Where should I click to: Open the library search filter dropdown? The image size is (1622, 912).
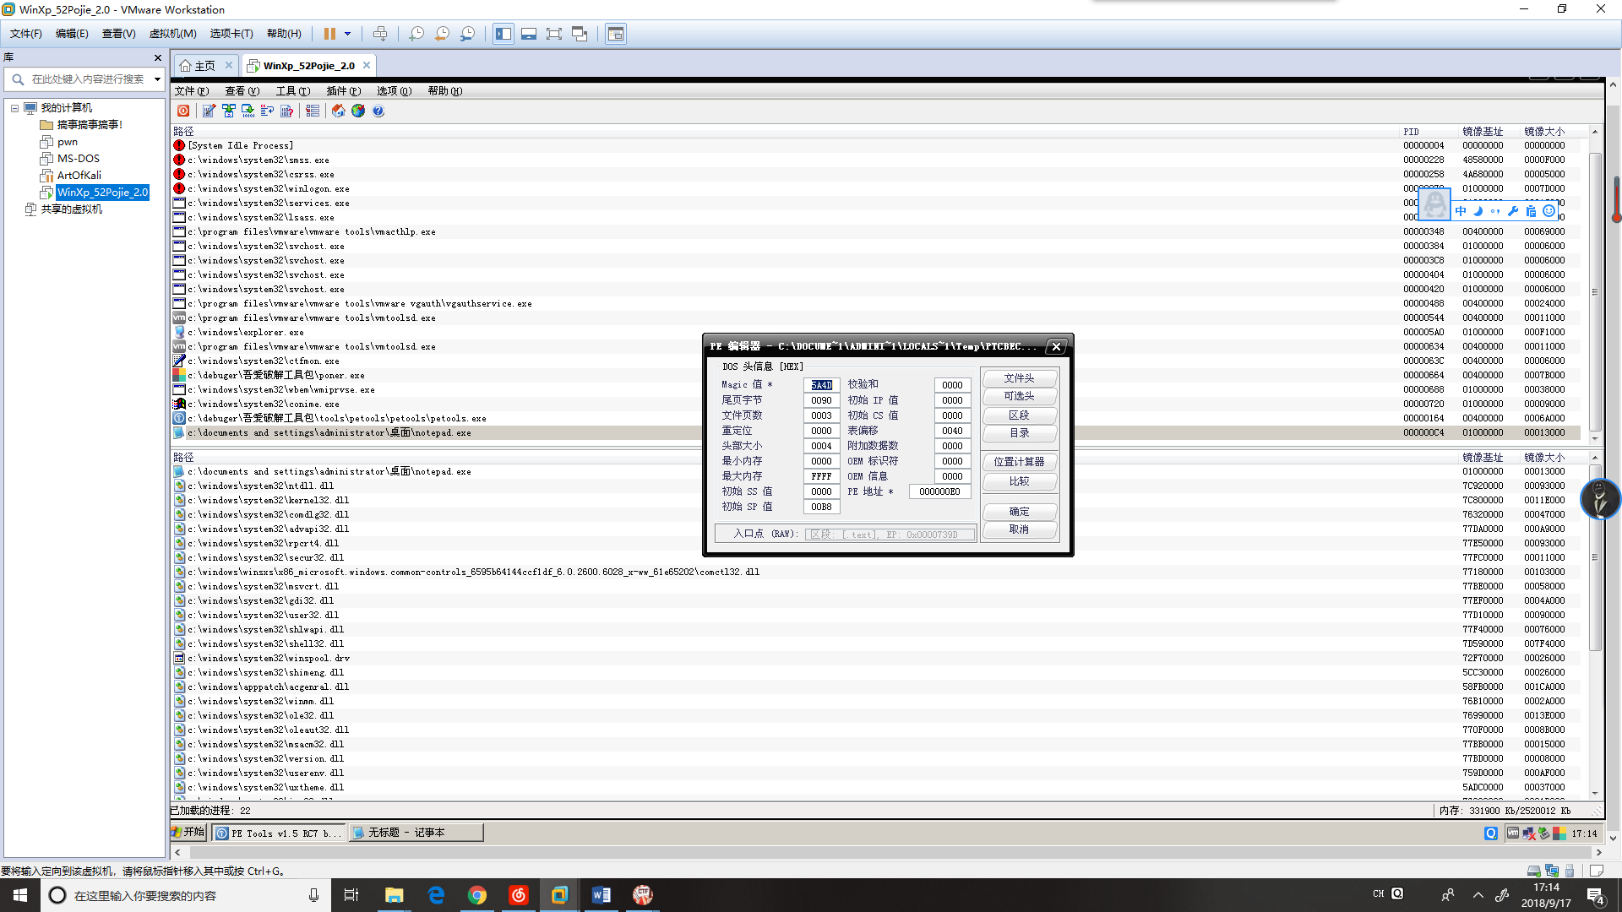point(157,79)
